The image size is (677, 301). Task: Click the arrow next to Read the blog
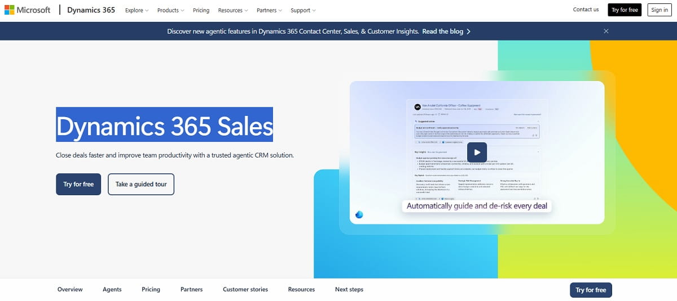tap(469, 32)
